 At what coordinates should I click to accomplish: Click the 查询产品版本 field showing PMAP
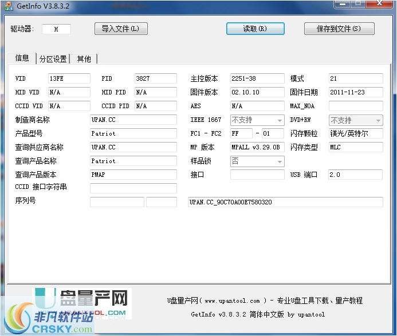(133, 175)
